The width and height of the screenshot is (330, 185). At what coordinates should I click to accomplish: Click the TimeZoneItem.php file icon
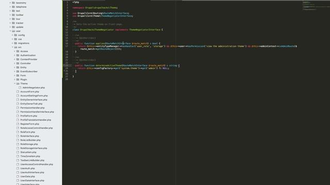18,156
